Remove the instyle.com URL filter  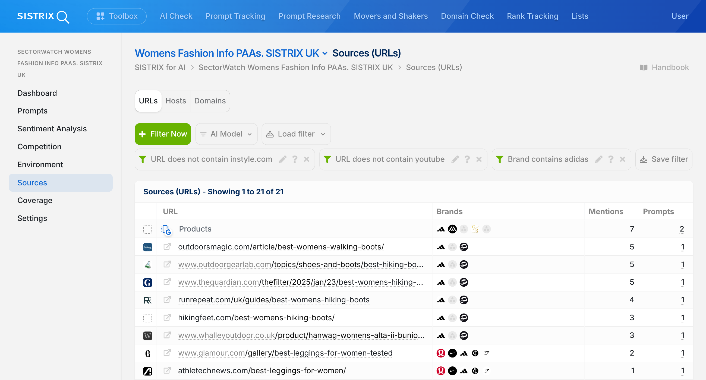307,159
